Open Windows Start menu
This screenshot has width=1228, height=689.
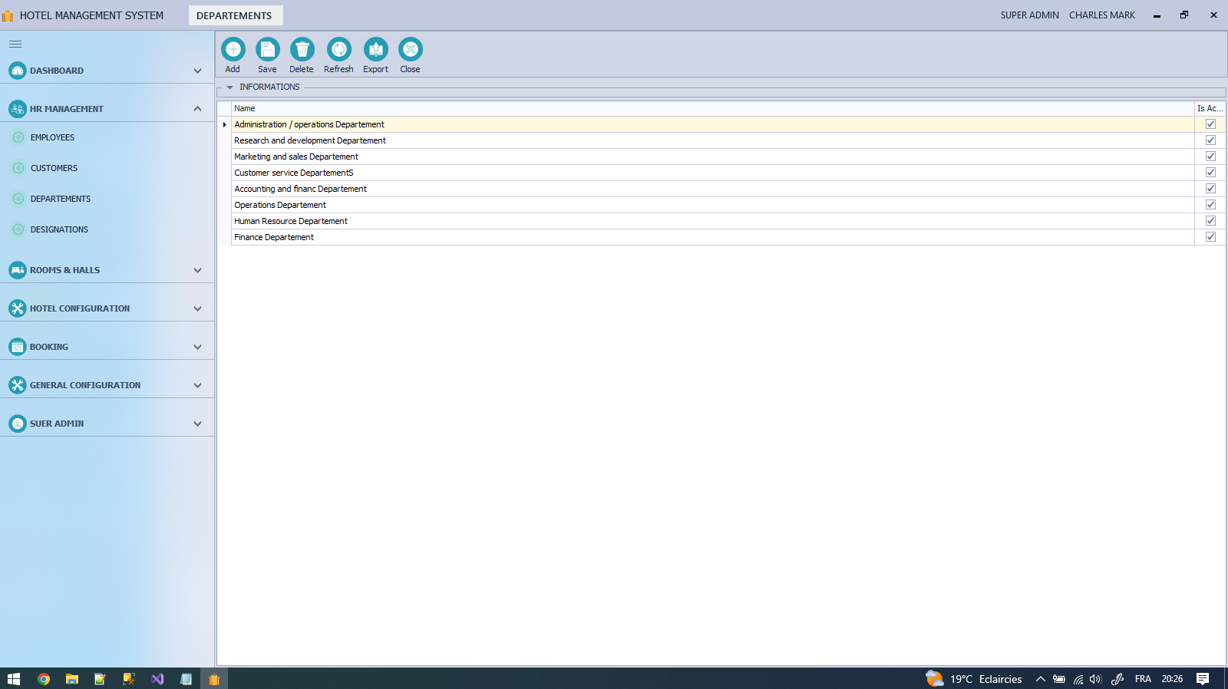click(x=14, y=679)
